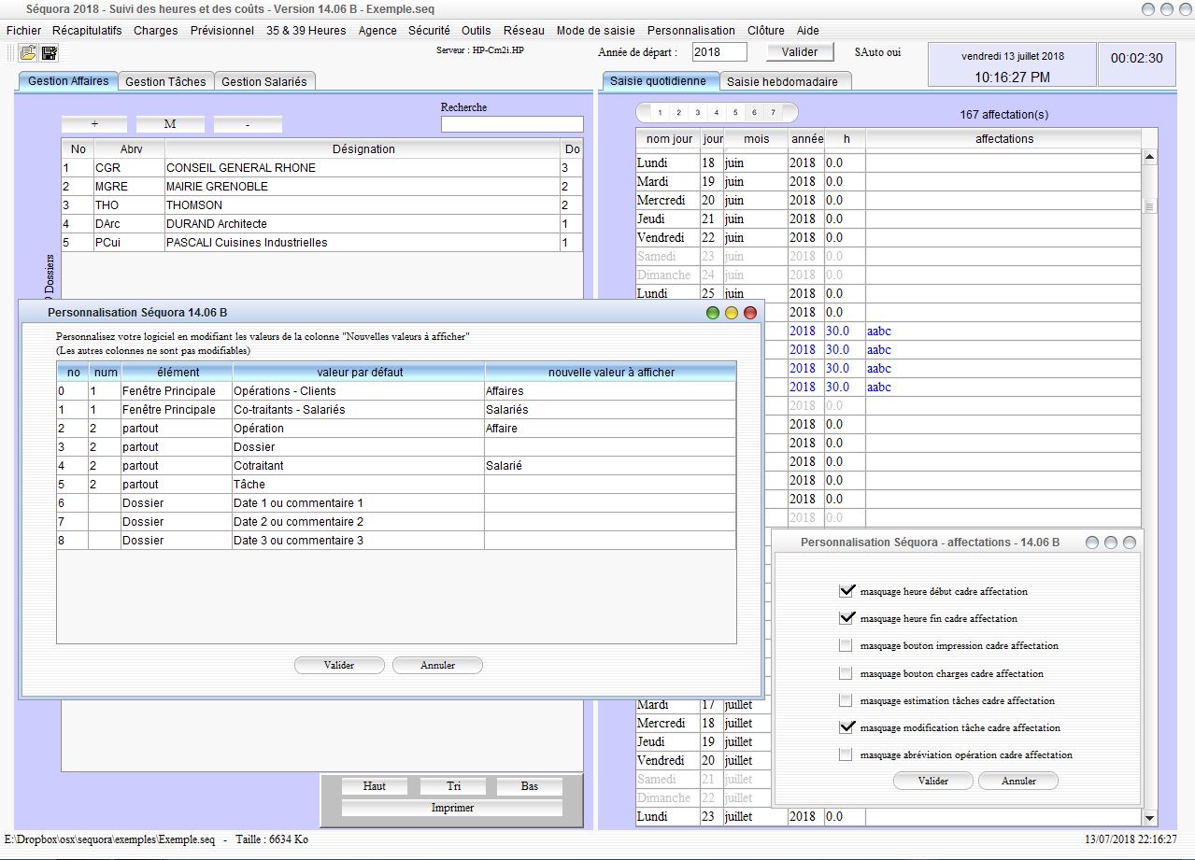The height and width of the screenshot is (860, 1195).
Task: Switch to the Gestion Tâches tab
Action: [x=165, y=81]
